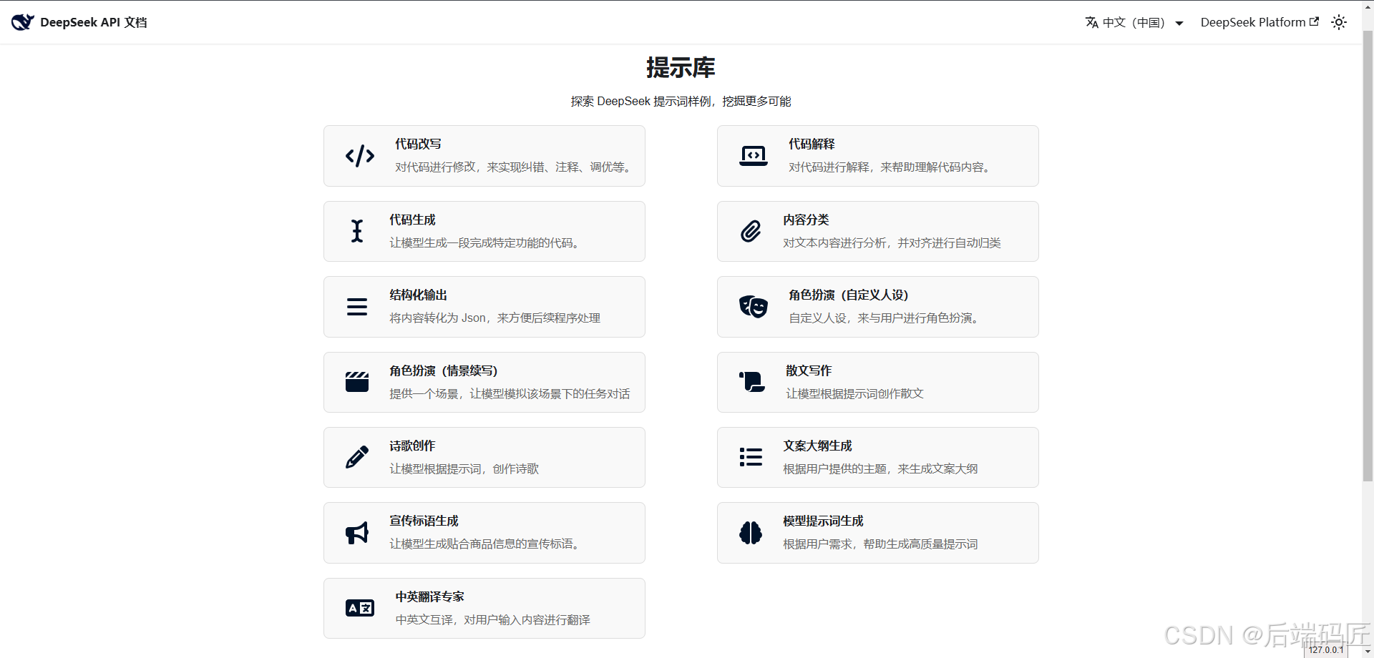Expand the 中文 (中国) language dropdown arrow

[1179, 23]
